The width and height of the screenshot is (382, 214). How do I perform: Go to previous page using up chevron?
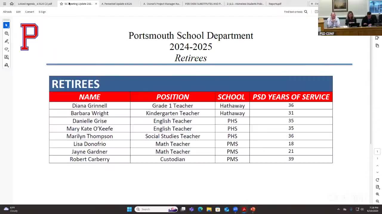point(377,166)
